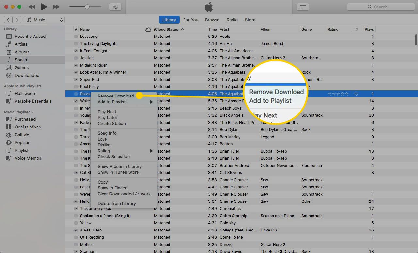The width and height of the screenshot is (418, 253).
Task: Click the Play button
Action: point(44,7)
